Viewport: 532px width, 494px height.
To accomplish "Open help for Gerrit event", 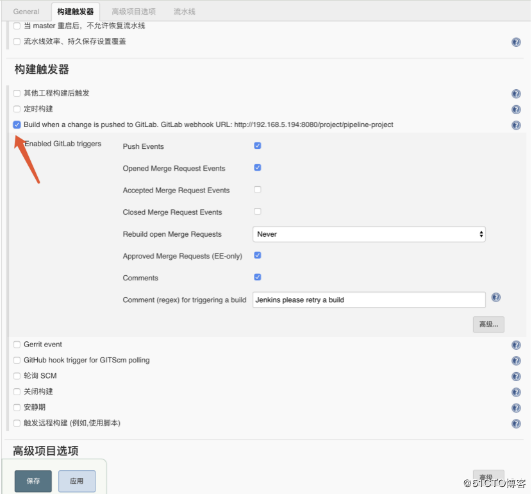I will pos(516,345).
